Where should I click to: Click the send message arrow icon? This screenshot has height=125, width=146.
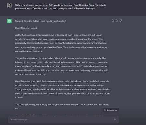point(115,119)
